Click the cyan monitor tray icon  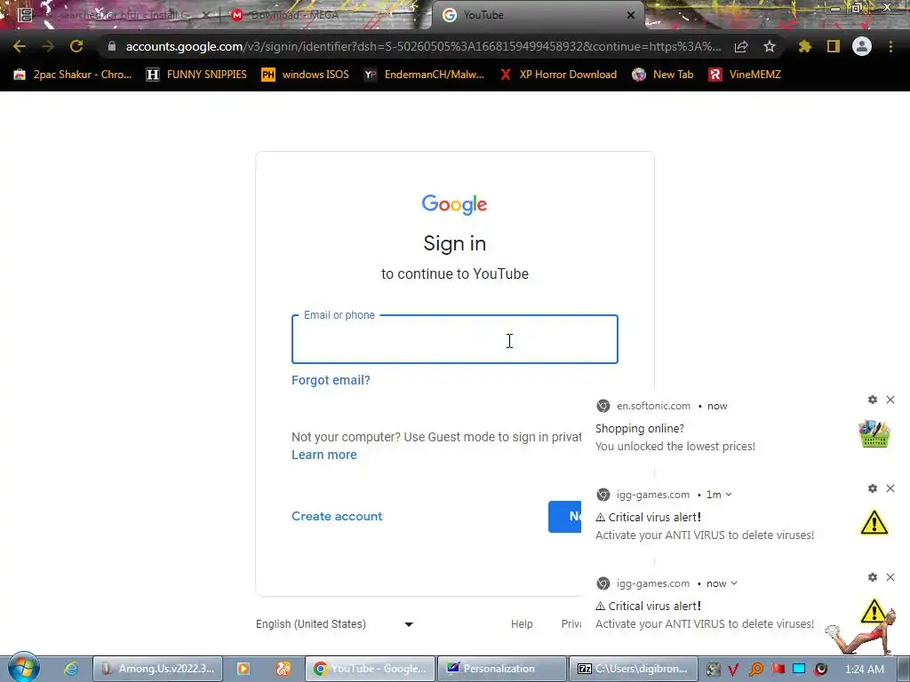[799, 670]
